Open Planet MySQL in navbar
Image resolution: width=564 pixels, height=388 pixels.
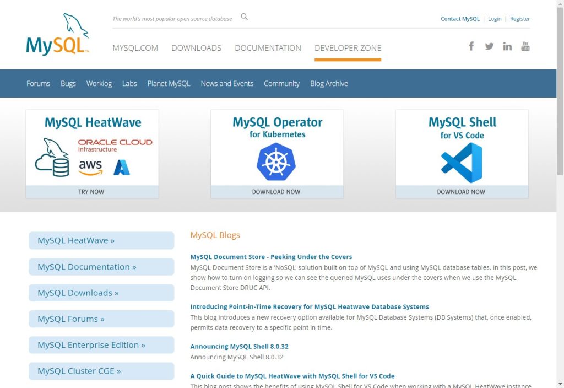169,84
